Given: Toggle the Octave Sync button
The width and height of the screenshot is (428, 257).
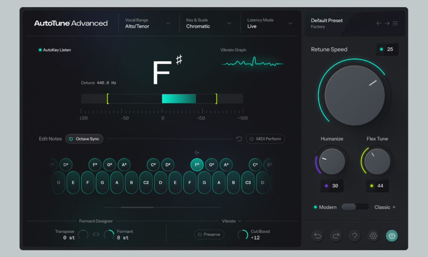Looking at the screenshot, I should 84,139.
